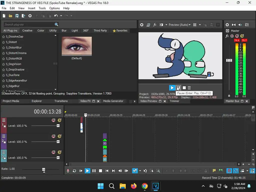Select the S_DistortChroma plug-in

click(x=16, y=53)
